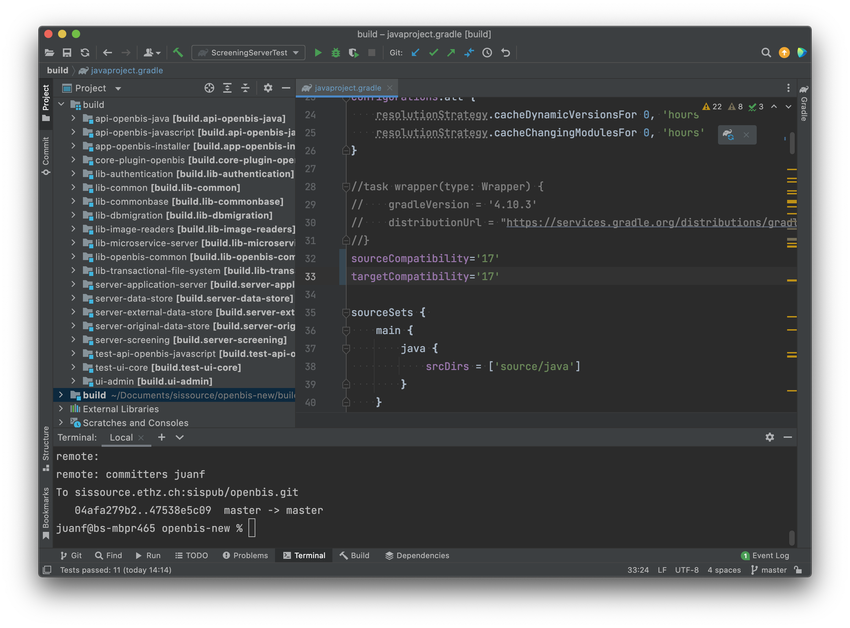This screenshot has width=850, height=628.
Task: Toggle the Commit tool window stripe button
Action: (46, 156)
